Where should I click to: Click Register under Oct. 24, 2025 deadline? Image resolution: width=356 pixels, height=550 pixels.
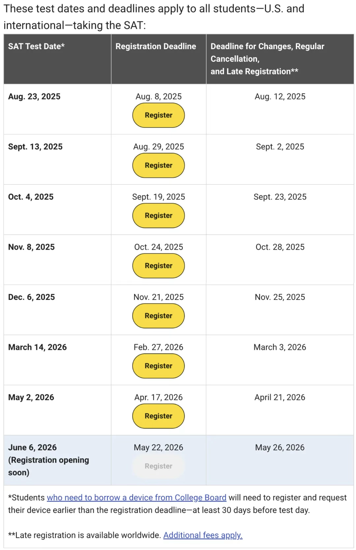159,266
